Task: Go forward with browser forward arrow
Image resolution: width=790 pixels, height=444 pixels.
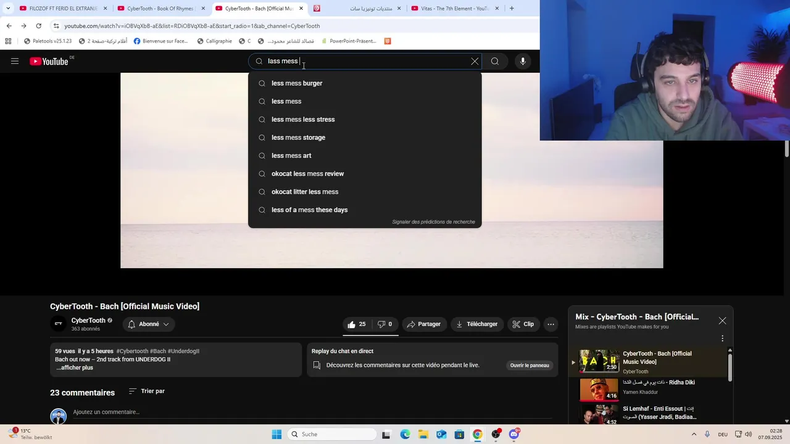Action: coord(23,26)
